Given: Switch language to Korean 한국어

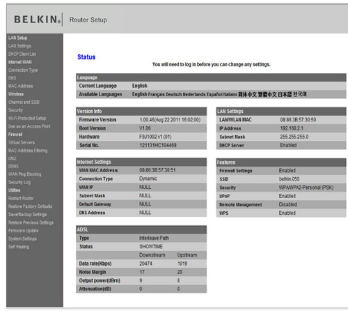Looking at the screenshot, I should click(300, 94).
